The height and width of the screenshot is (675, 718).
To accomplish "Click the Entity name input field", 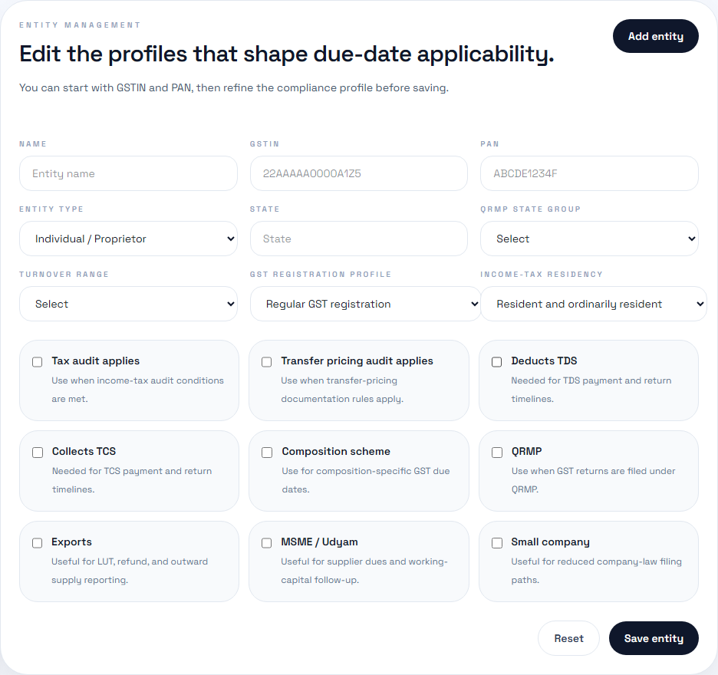I will click(128, 173).
